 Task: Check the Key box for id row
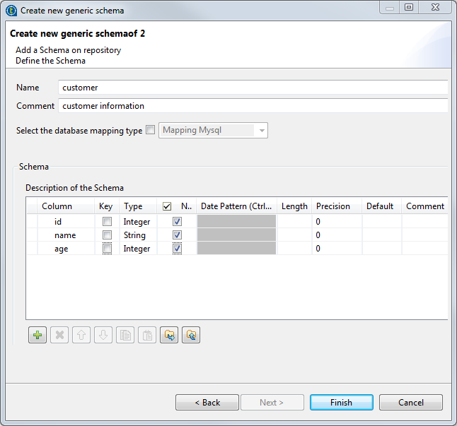click(107, 222)
